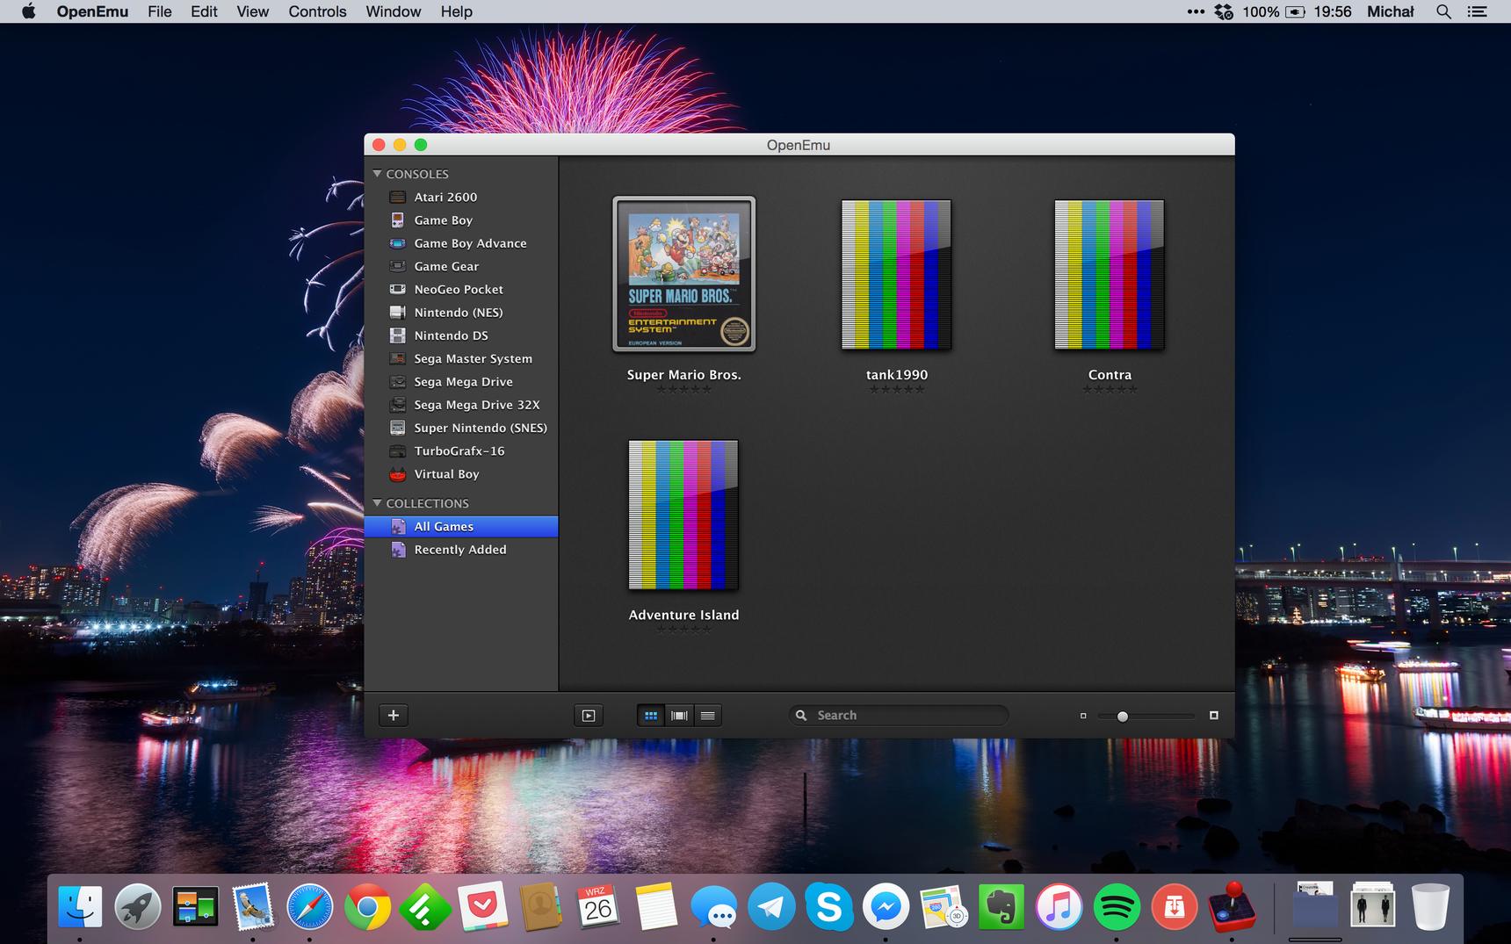This screenshot has width=1511, height=944.
Task: Open the Help menu
Action: click(x=456, y=11)
